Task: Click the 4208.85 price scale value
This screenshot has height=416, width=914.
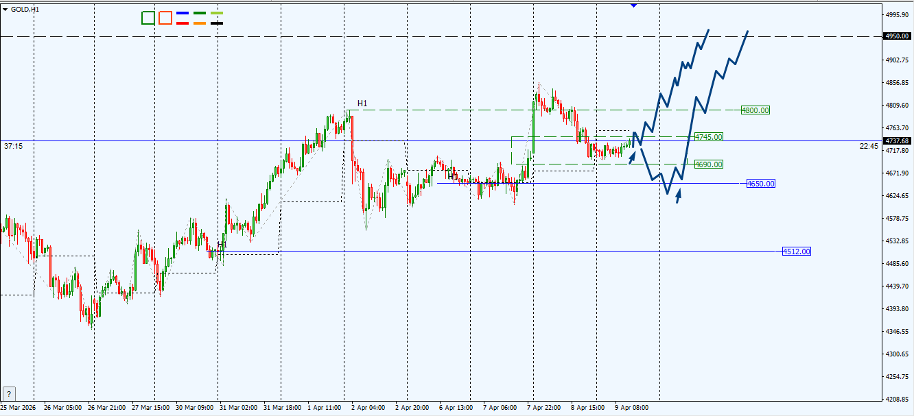Action: click(898, 400)
